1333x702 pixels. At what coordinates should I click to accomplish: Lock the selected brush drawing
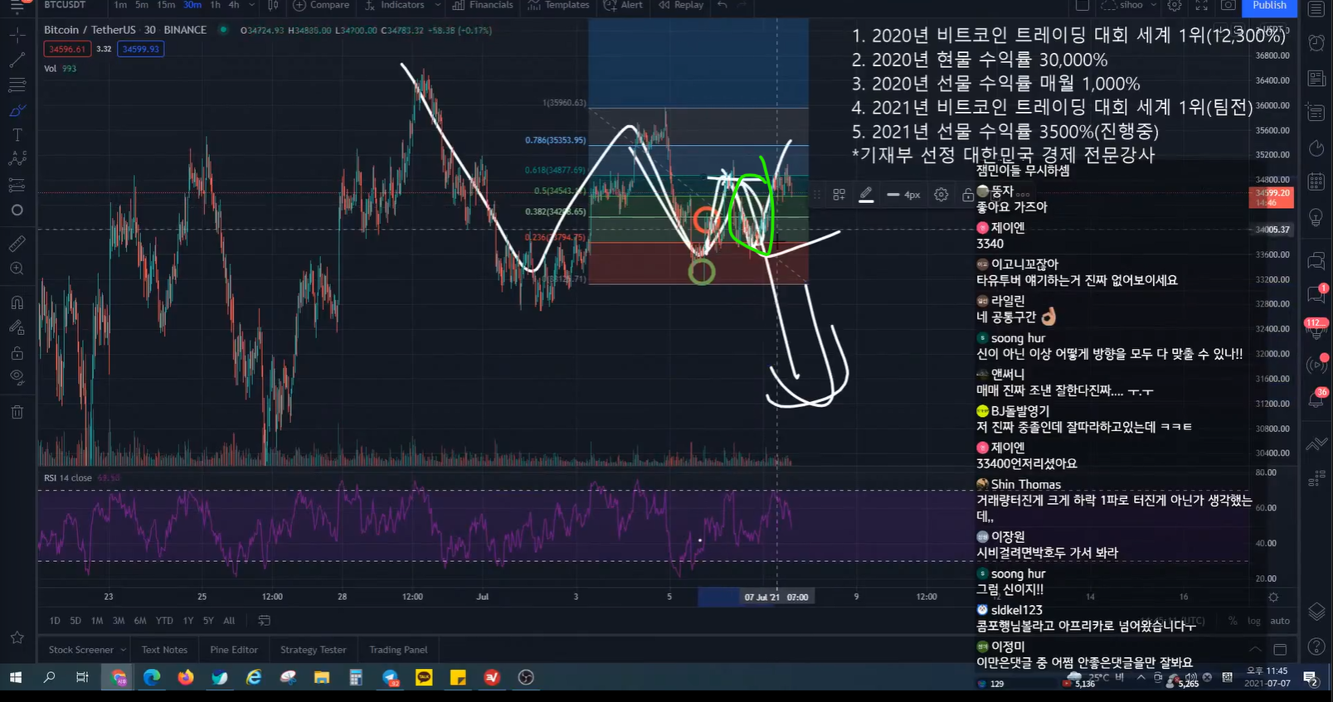click(x=967, y=195)
